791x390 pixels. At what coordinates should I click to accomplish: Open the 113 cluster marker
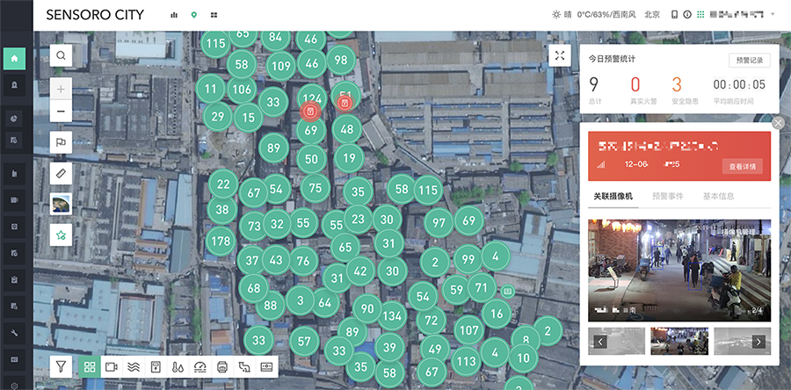pos(466,361)
